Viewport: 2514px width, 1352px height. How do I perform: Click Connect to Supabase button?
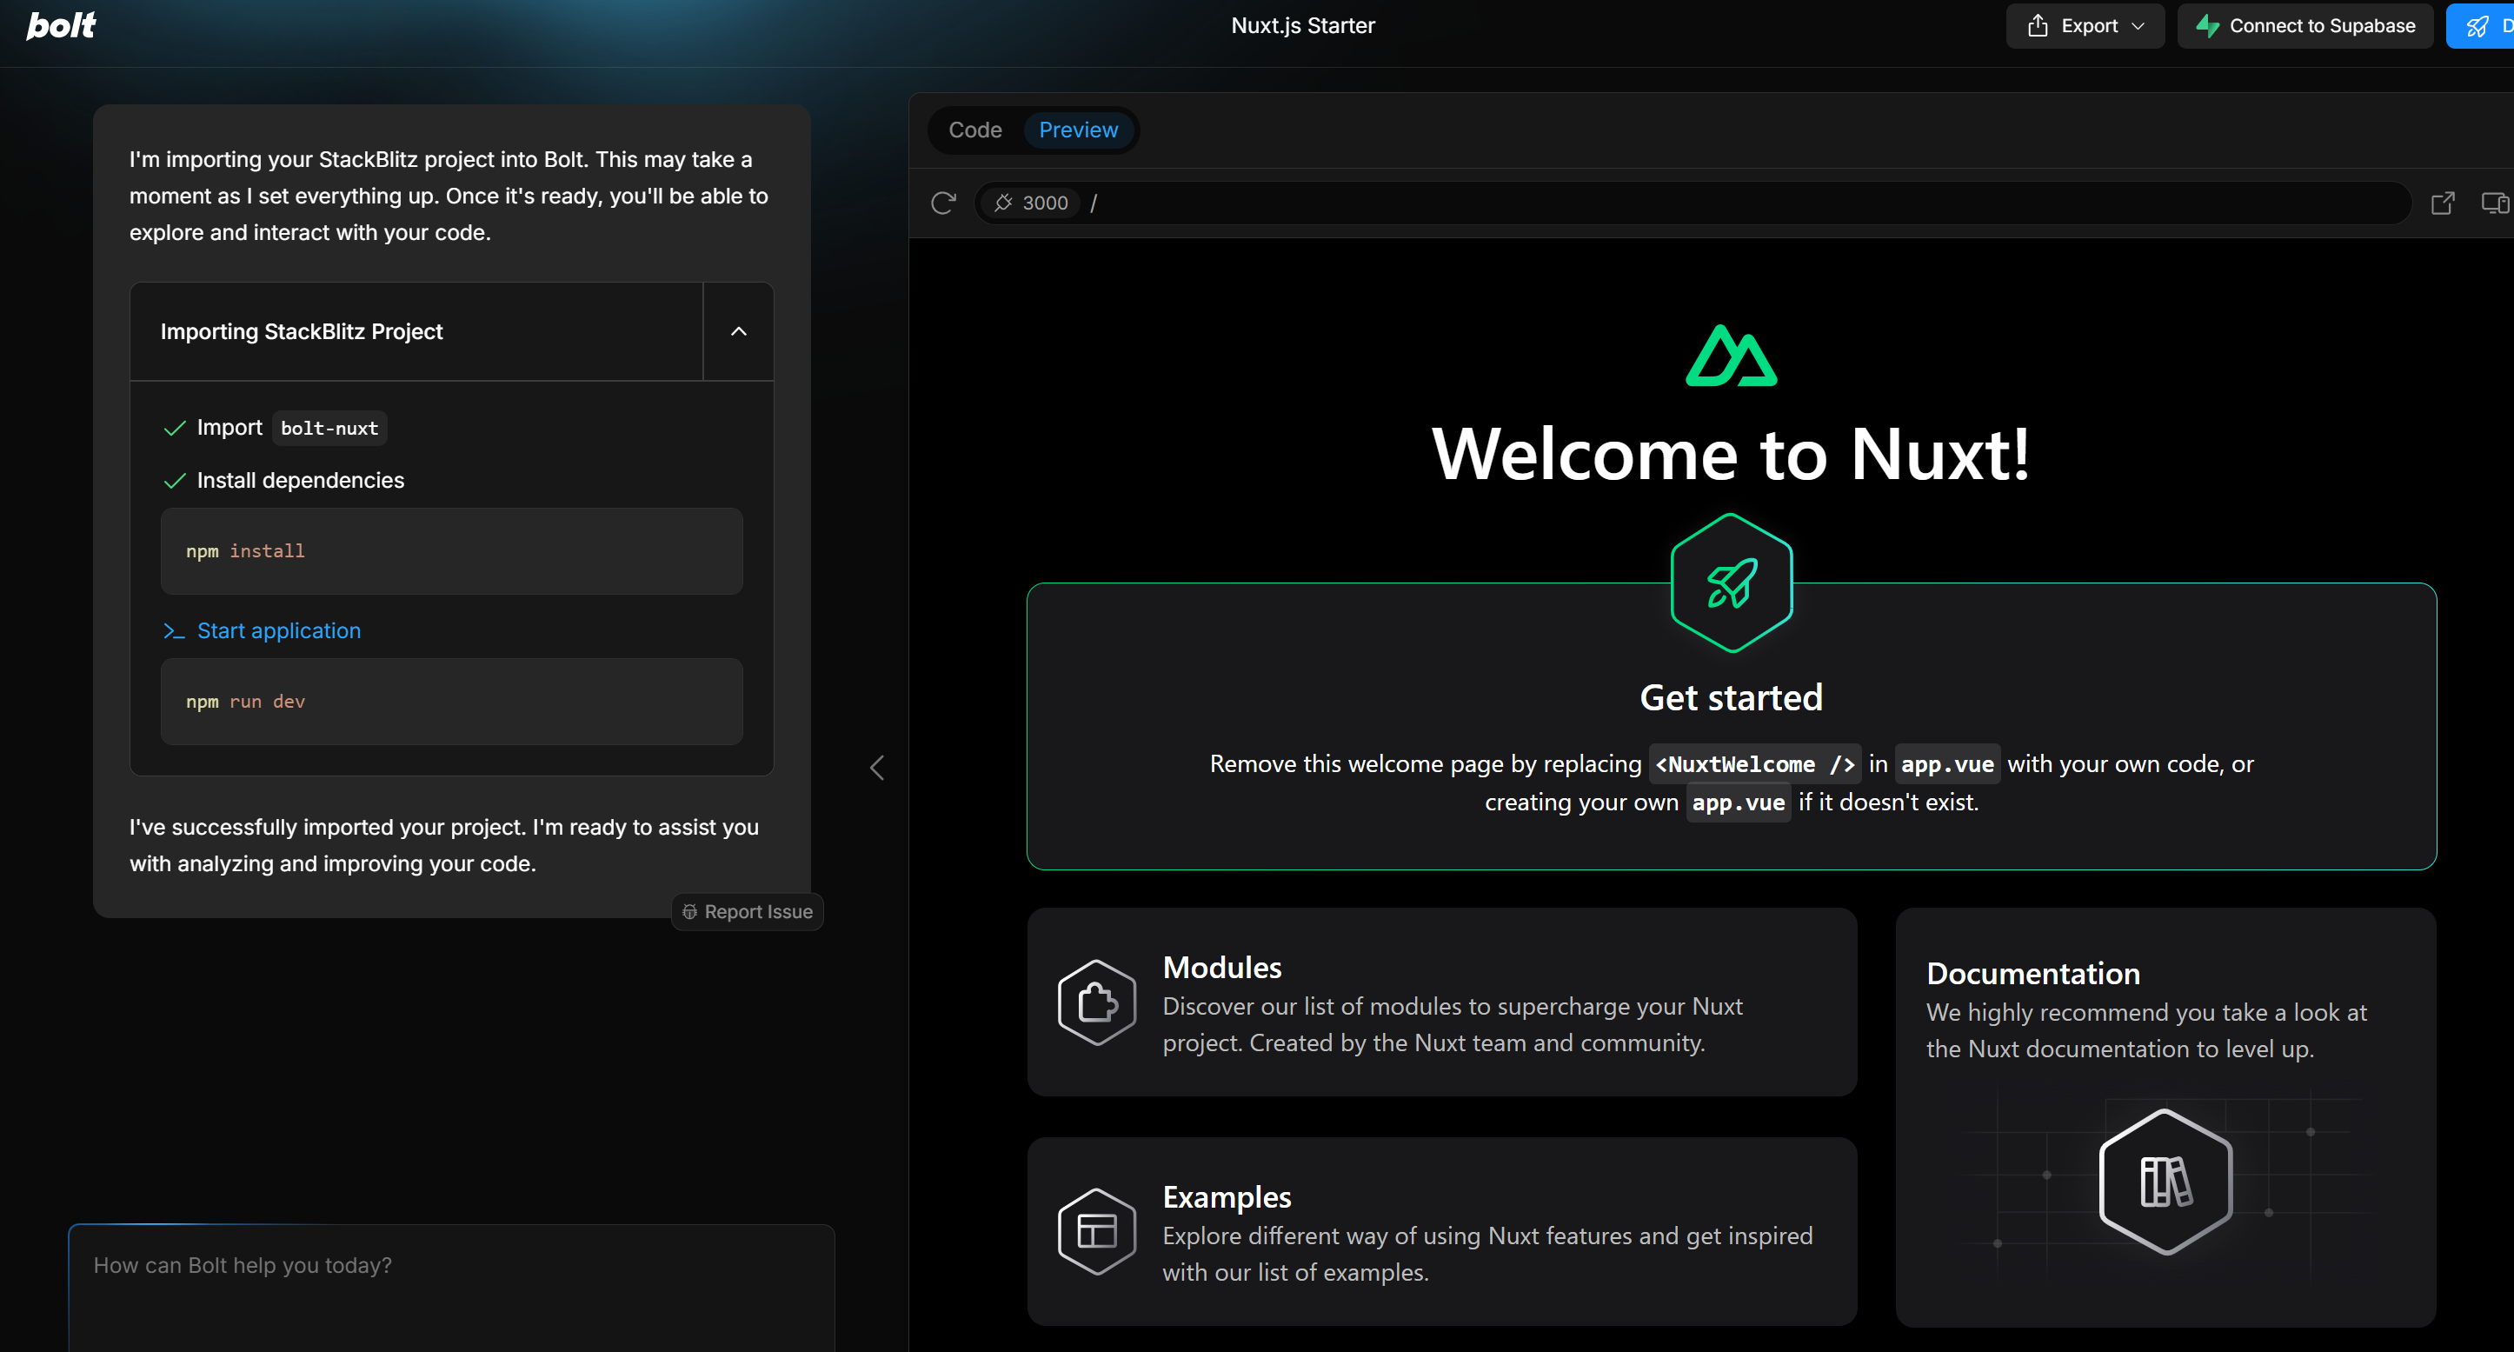click(x=2305, y=26)
